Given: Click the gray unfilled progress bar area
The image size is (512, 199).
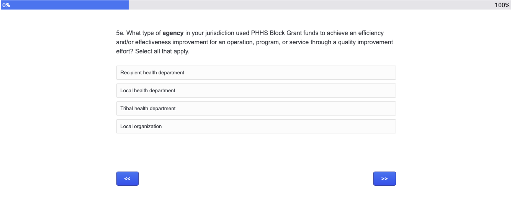Looking at the screenshot, I should click(x=306, y=5).
